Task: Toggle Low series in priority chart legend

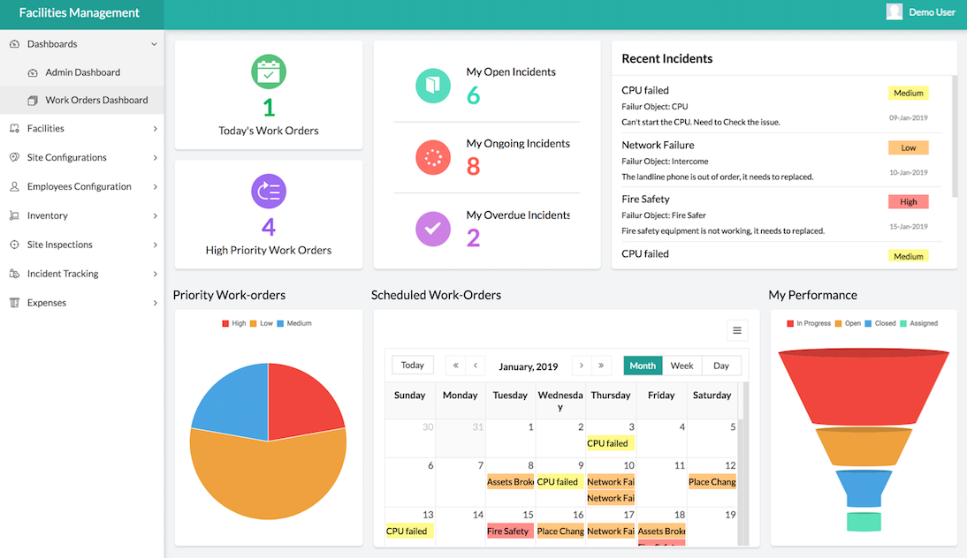Action: [x=261, y=323]
